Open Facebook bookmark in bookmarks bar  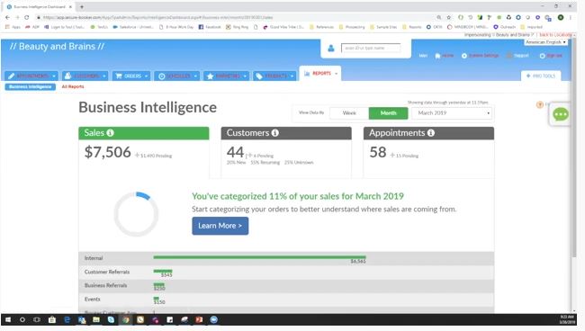point(210,27)
